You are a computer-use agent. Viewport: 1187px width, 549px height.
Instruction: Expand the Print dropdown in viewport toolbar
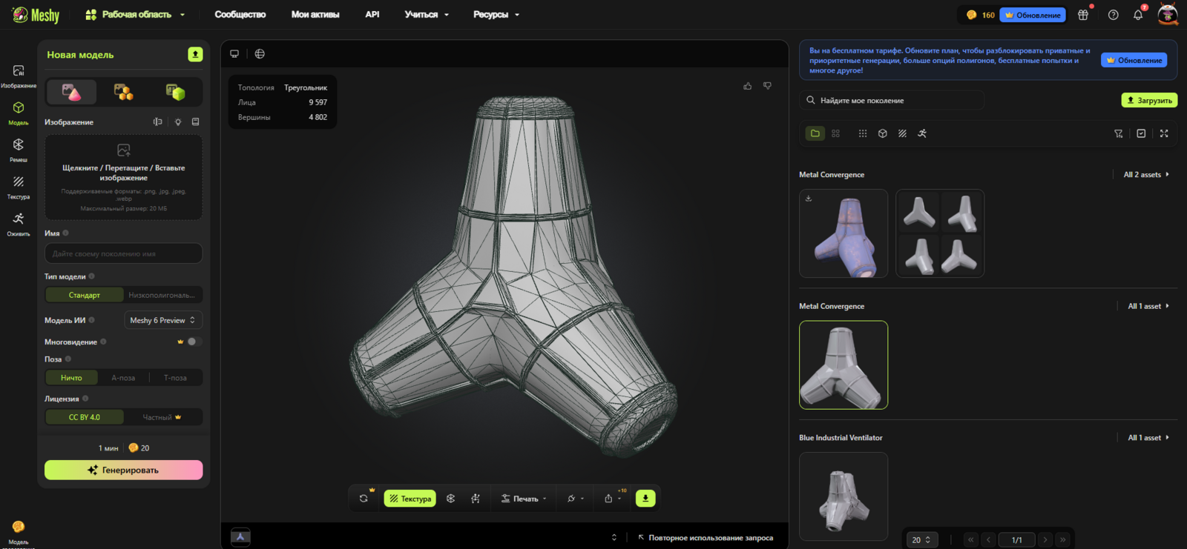pyautogui.click(x=525, y=499)
